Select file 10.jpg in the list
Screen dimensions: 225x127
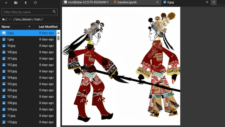pyautogui.click(x=28, y=46)
